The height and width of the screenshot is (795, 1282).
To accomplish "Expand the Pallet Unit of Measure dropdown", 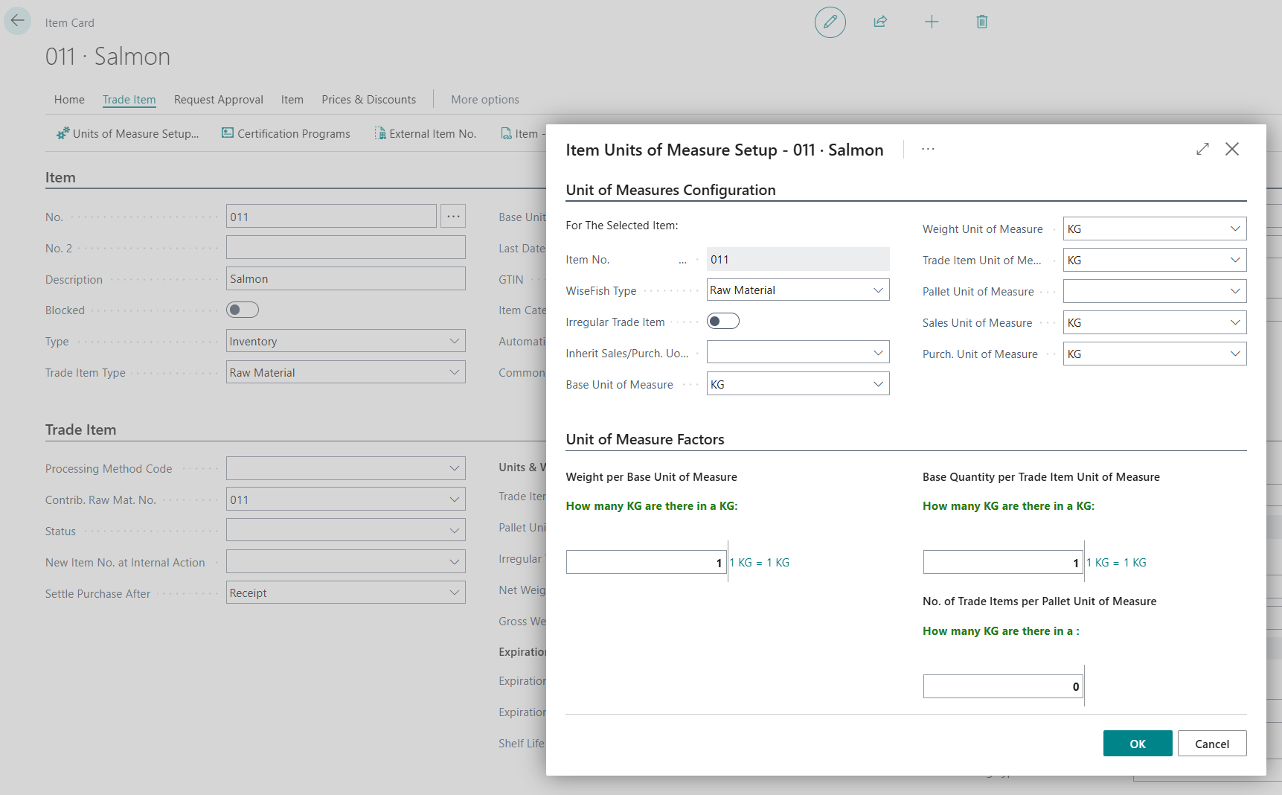I will point(1154,292).
